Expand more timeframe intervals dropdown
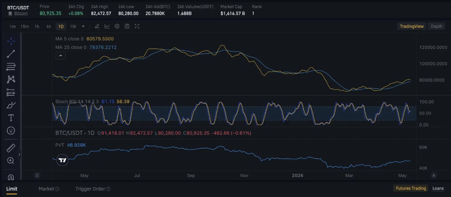The width and height of the screenshot is (451, 197). 83,26
